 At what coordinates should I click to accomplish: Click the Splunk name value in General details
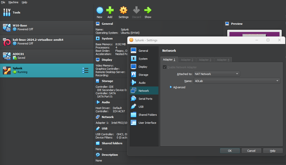[x=125, y=29]
